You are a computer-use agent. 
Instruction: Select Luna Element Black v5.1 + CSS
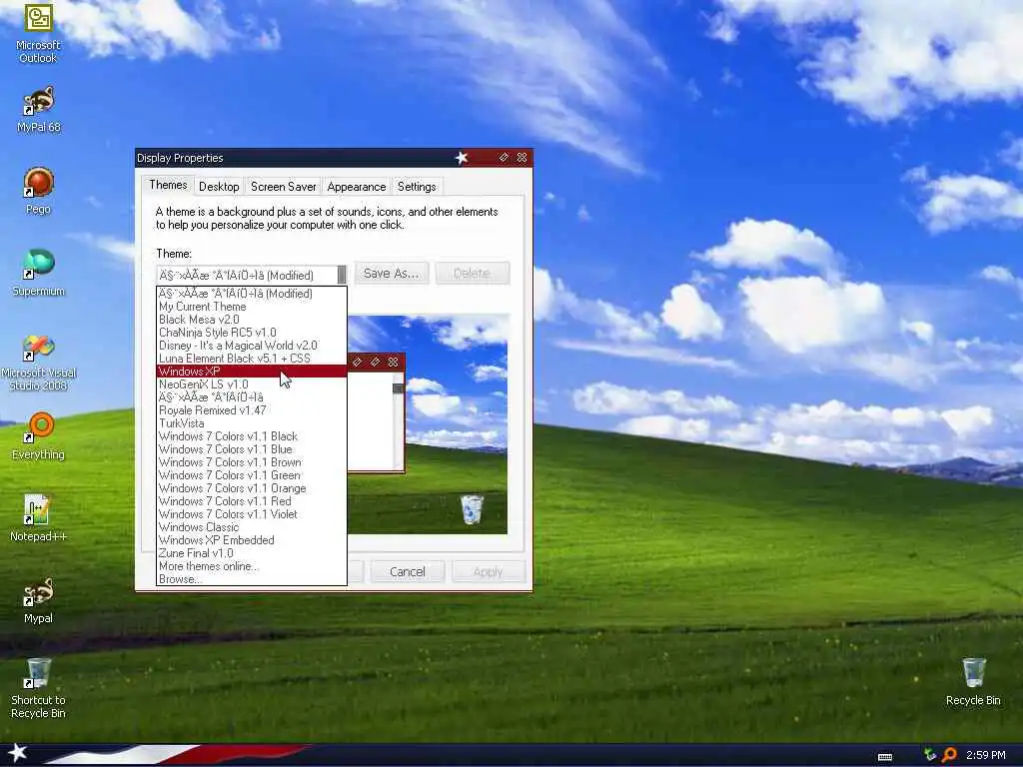click(x=252, y=359)
